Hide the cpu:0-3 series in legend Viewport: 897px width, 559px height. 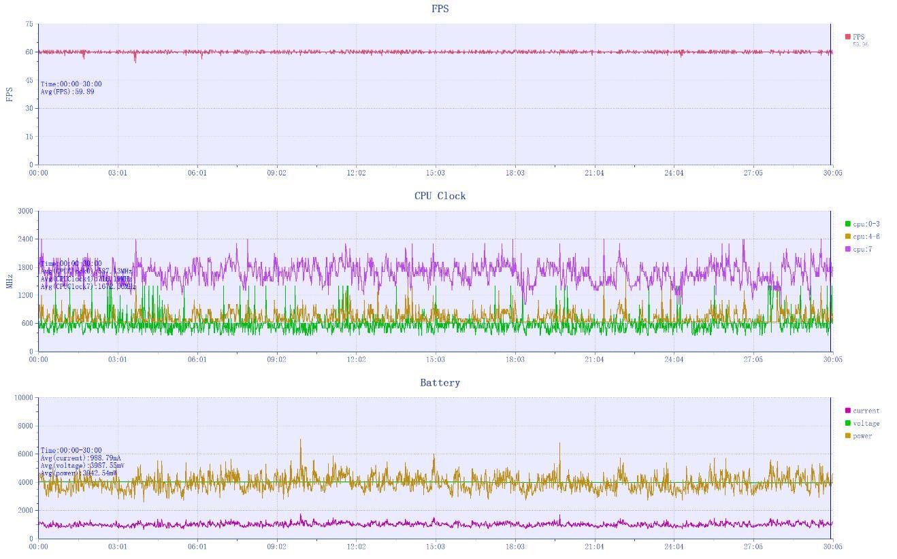coord(862,224)
